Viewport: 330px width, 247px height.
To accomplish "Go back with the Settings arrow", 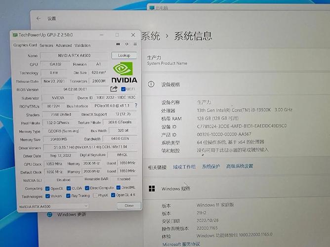I will point(39,18).
